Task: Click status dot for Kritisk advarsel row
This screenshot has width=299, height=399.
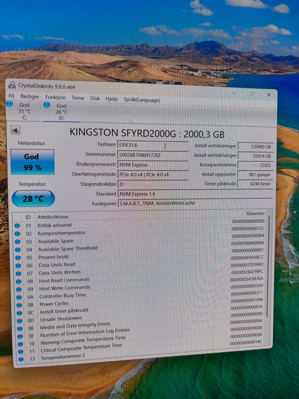Action: pyautogui.click(x=17, y=225)
